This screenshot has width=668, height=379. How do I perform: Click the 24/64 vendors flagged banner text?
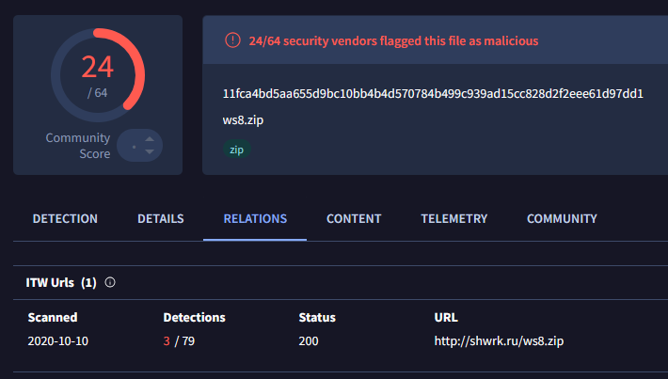click(x=393, y=40)
